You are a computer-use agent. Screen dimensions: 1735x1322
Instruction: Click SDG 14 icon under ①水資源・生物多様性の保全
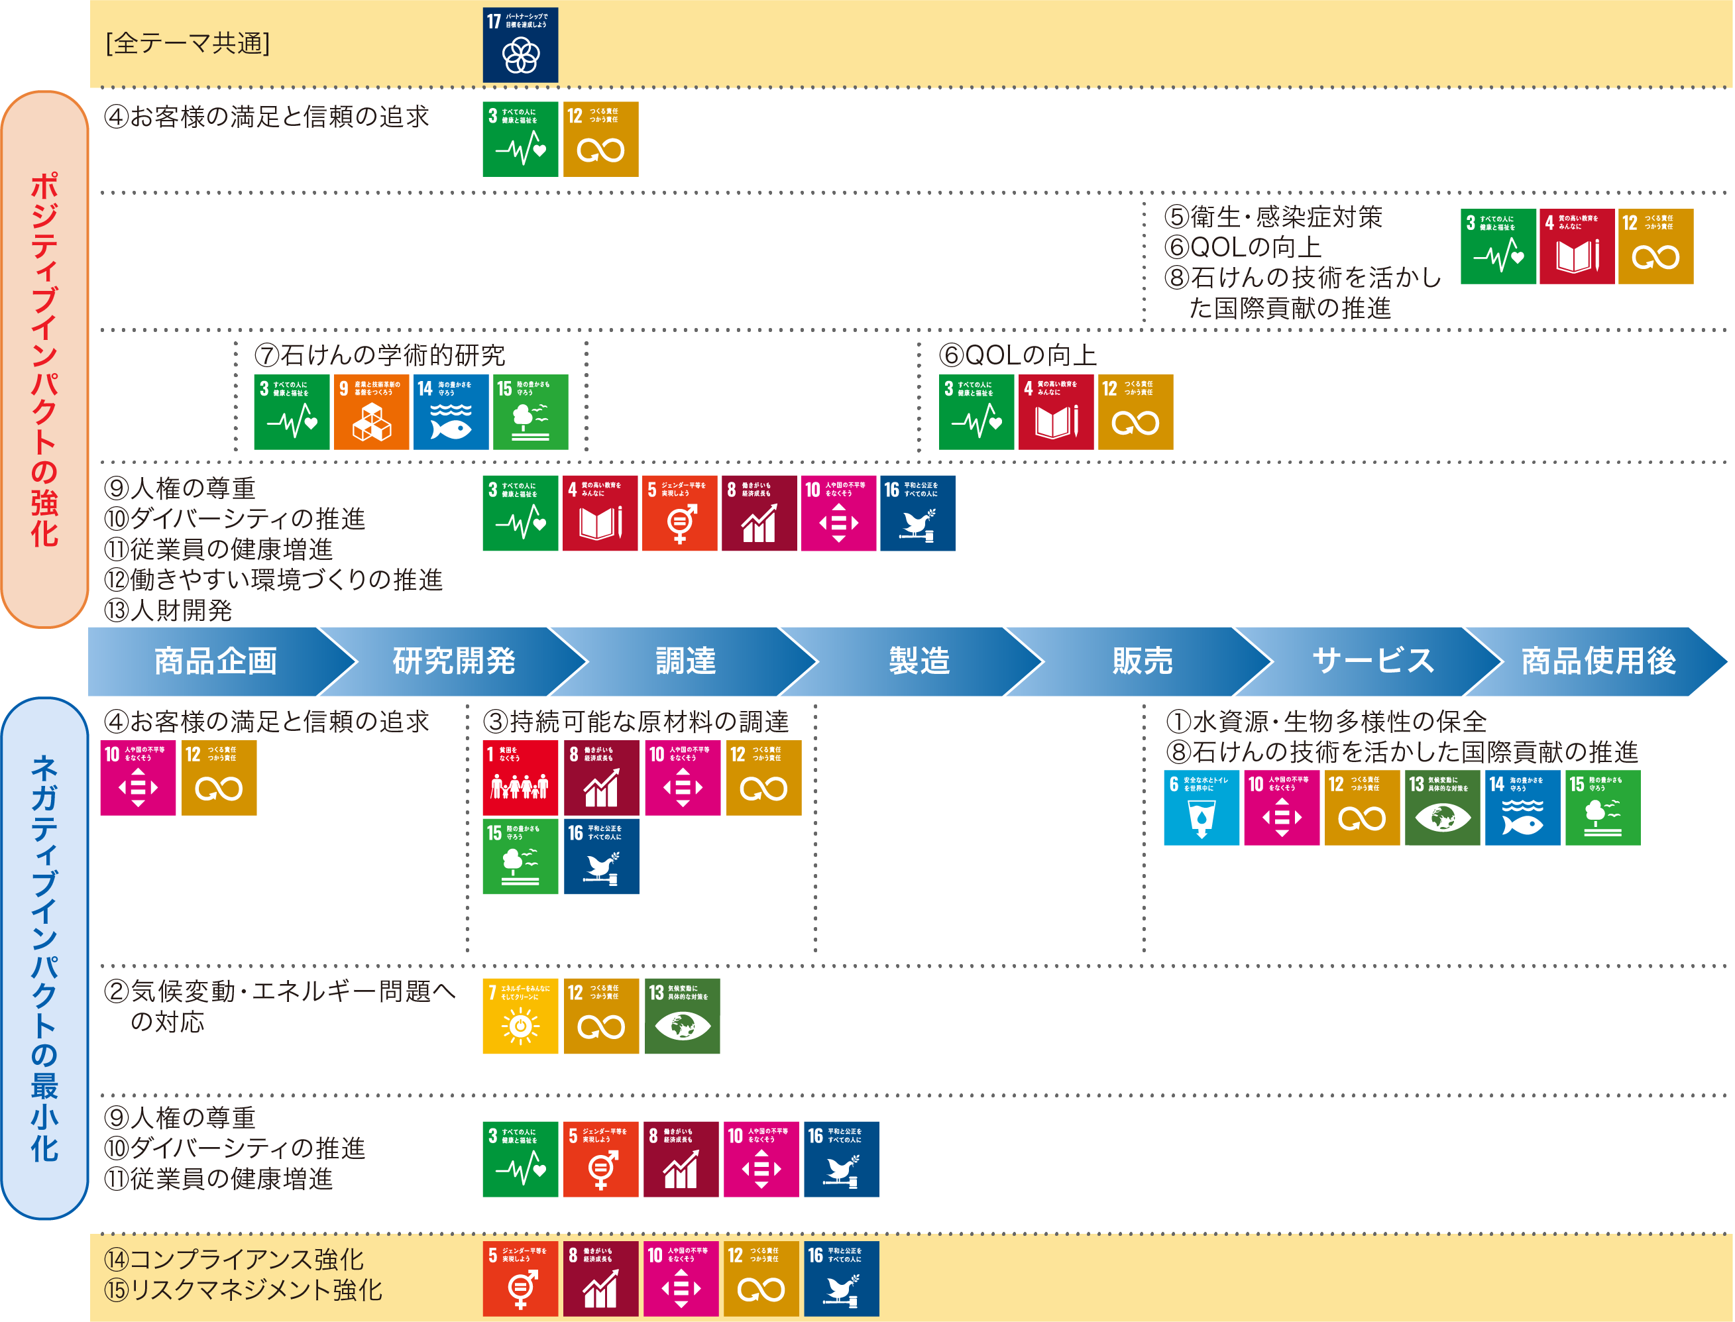tap(1522, 808)
